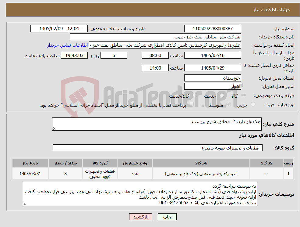Screen dimensions: 300x227
Task: Click the validity hour field 14:00
Action: tap(155, 68)
